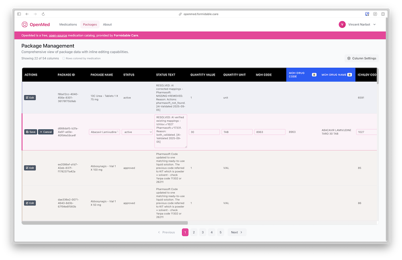Click the sidebar toggle icon in browser toolbar
Screen dimensions: 402x260
point(19,14)
